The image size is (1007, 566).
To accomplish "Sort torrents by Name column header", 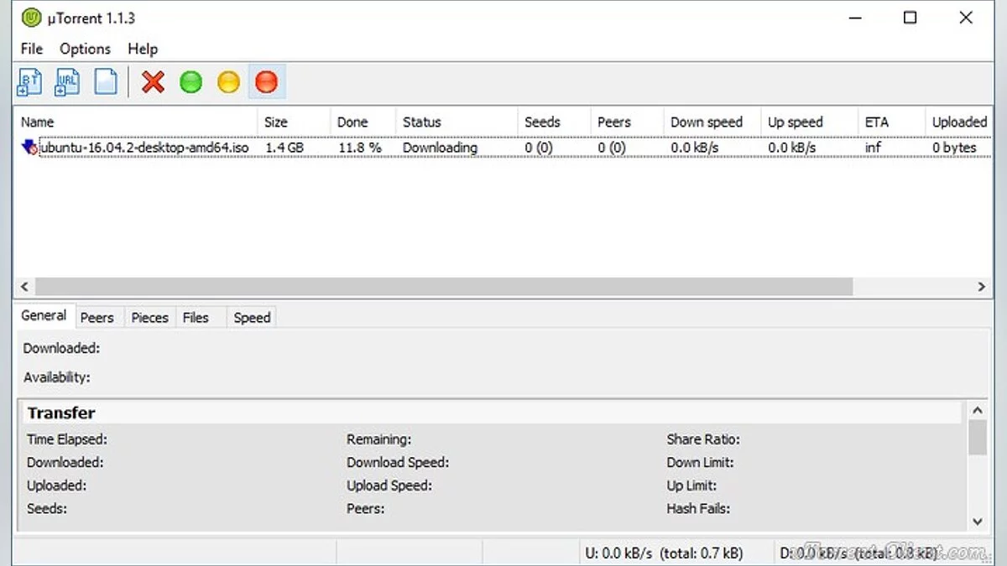I will coord(38,122).
